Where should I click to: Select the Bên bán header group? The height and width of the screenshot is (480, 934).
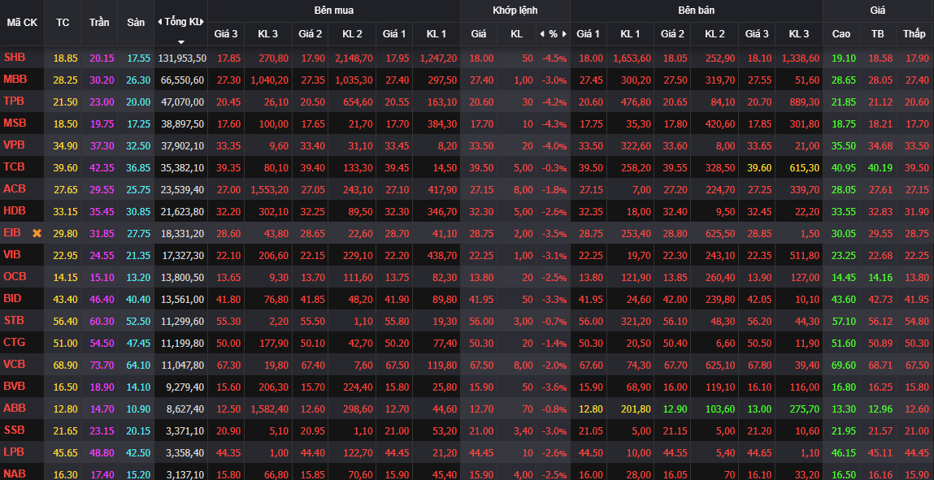pyautogui.click(x=696, y=11)
